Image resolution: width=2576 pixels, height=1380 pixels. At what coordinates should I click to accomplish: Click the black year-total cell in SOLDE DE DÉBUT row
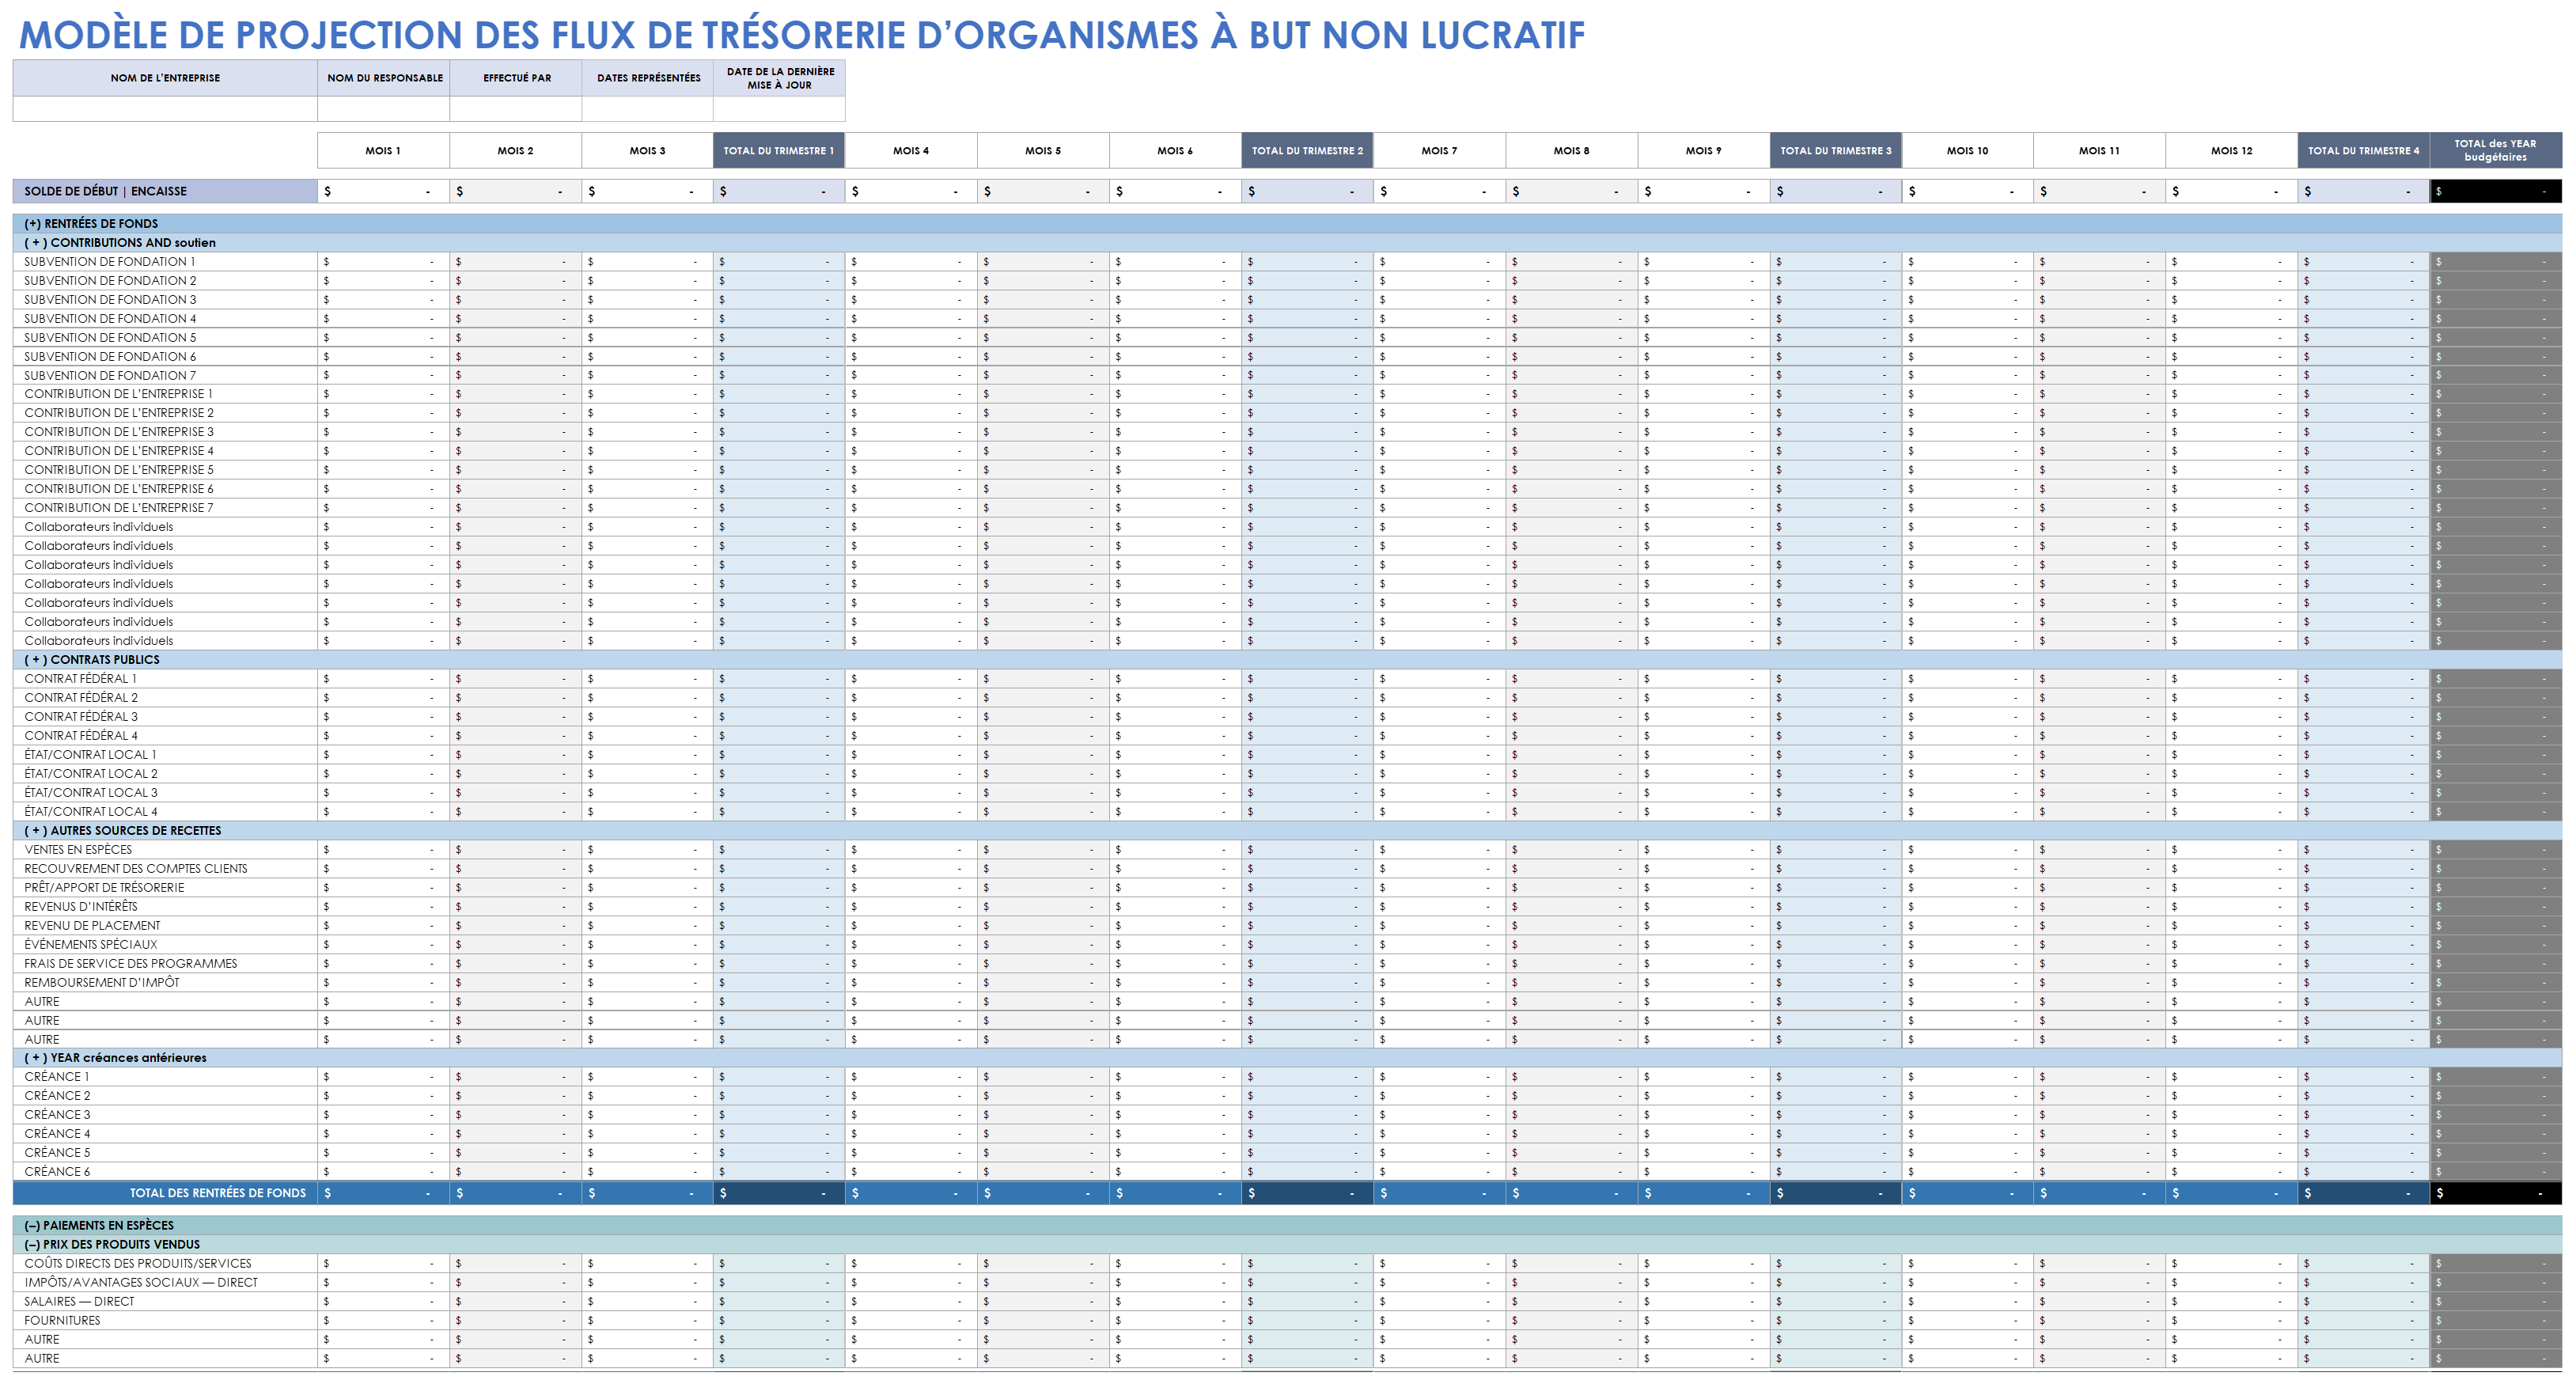(2495, 191)
